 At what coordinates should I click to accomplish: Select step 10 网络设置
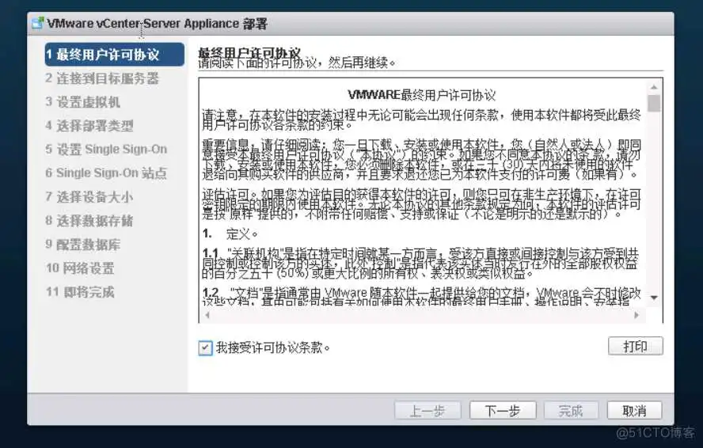coord(80,268)
